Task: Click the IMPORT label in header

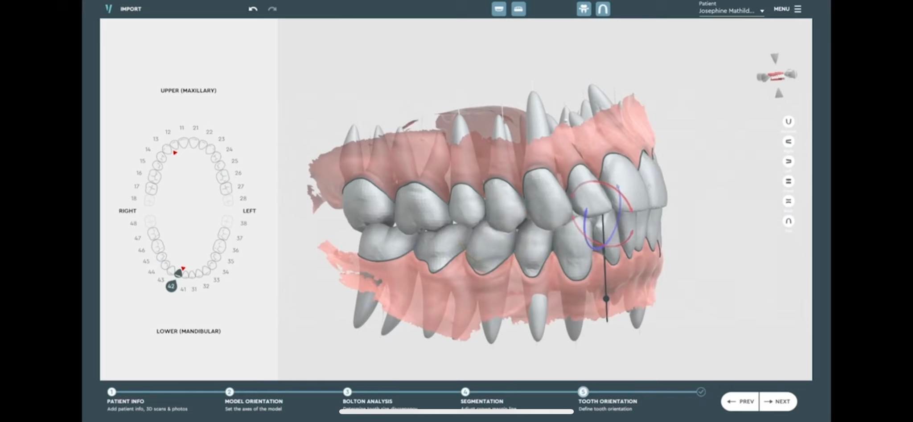Action: click(131, 9)
